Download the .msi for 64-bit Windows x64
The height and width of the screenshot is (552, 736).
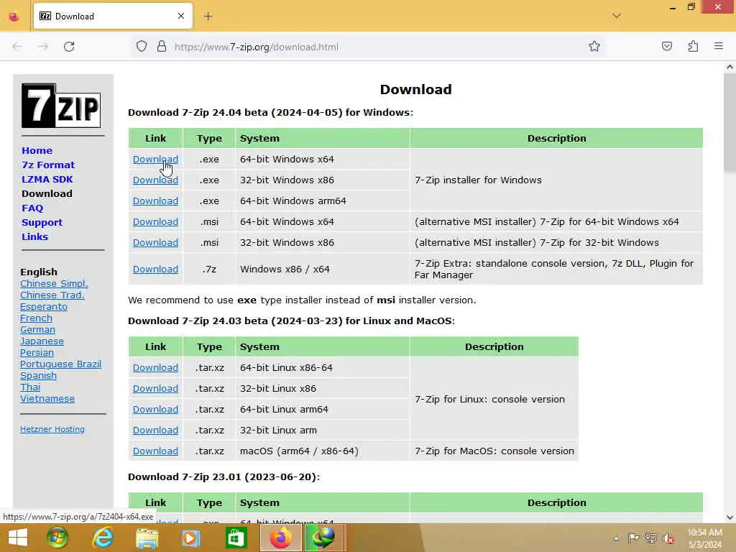point(155,221)
